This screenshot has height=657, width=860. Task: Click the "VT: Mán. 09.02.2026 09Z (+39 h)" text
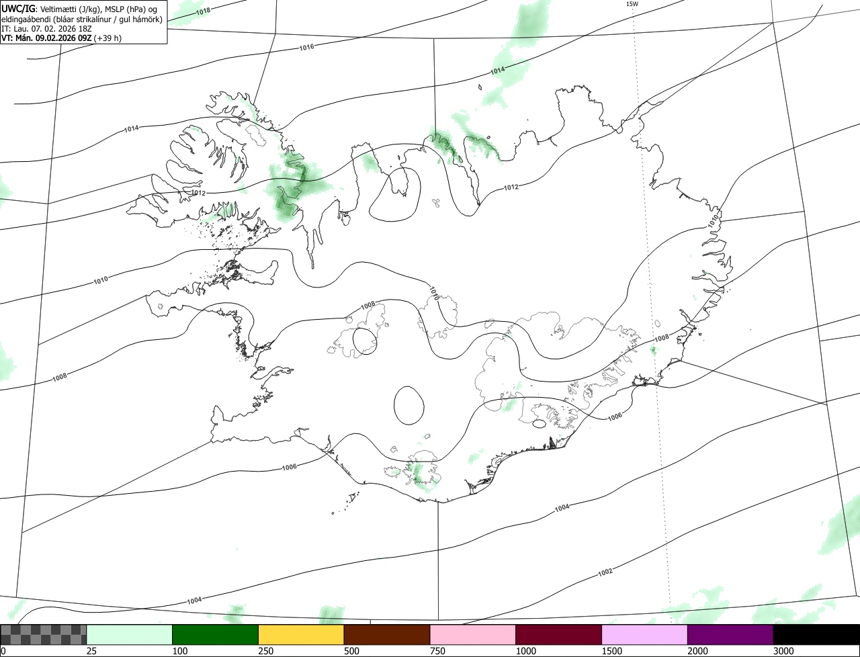[x=62, y=38]
